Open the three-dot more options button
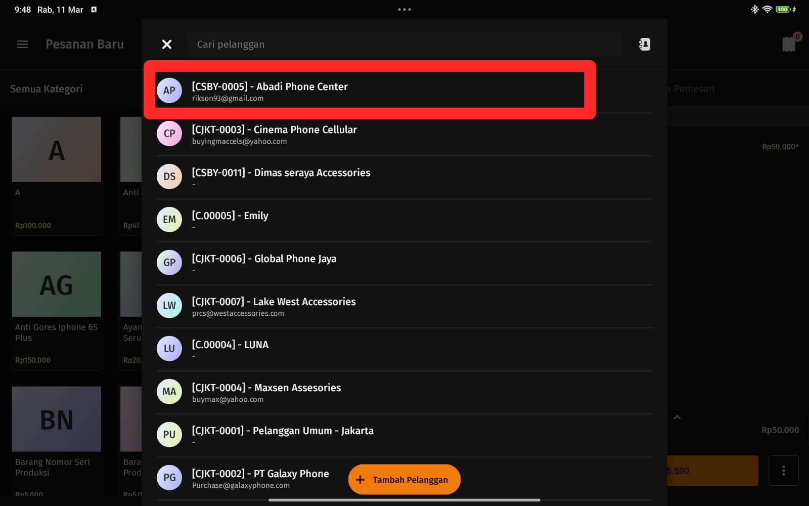Image resolution: width=809 pixels, height=506 pixels. [783, 471]
